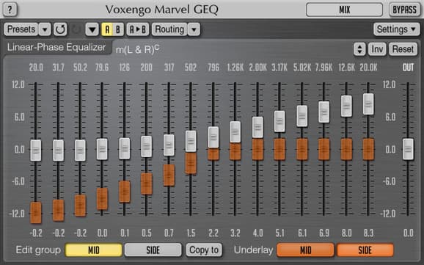Image resolution: width=424 pixels, height=265 pixels.
Task: Click the 31.7 Hz band white fader
Action: pos(58,150)
